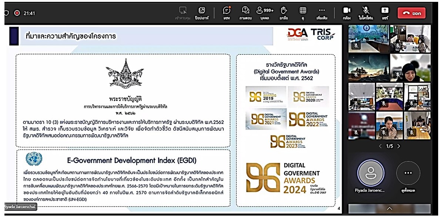The image size is (440, 220).
Task: Raise your hand (ยกมือ)
Action: (x=284, y=13)
